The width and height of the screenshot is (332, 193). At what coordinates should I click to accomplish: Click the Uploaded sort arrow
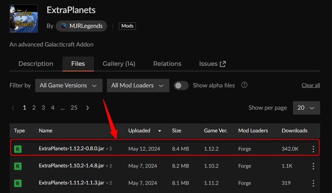click(160, 131)
